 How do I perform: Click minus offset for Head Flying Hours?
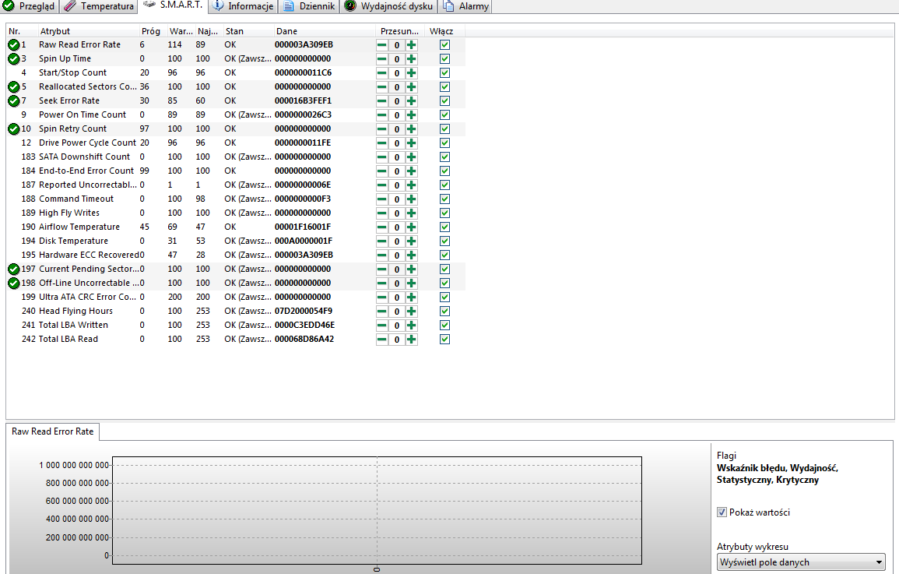point(382,312)
